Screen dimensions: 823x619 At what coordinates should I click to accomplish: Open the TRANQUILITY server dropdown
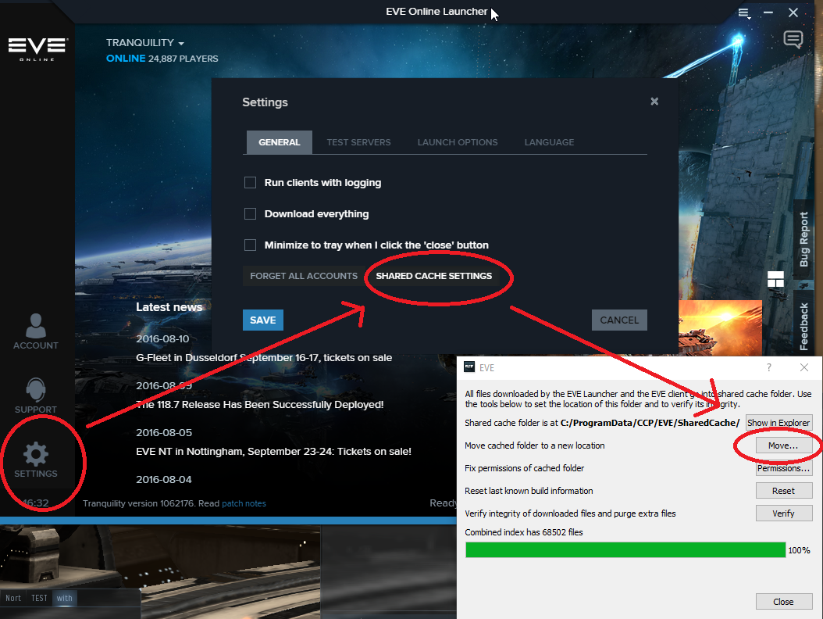144,42
